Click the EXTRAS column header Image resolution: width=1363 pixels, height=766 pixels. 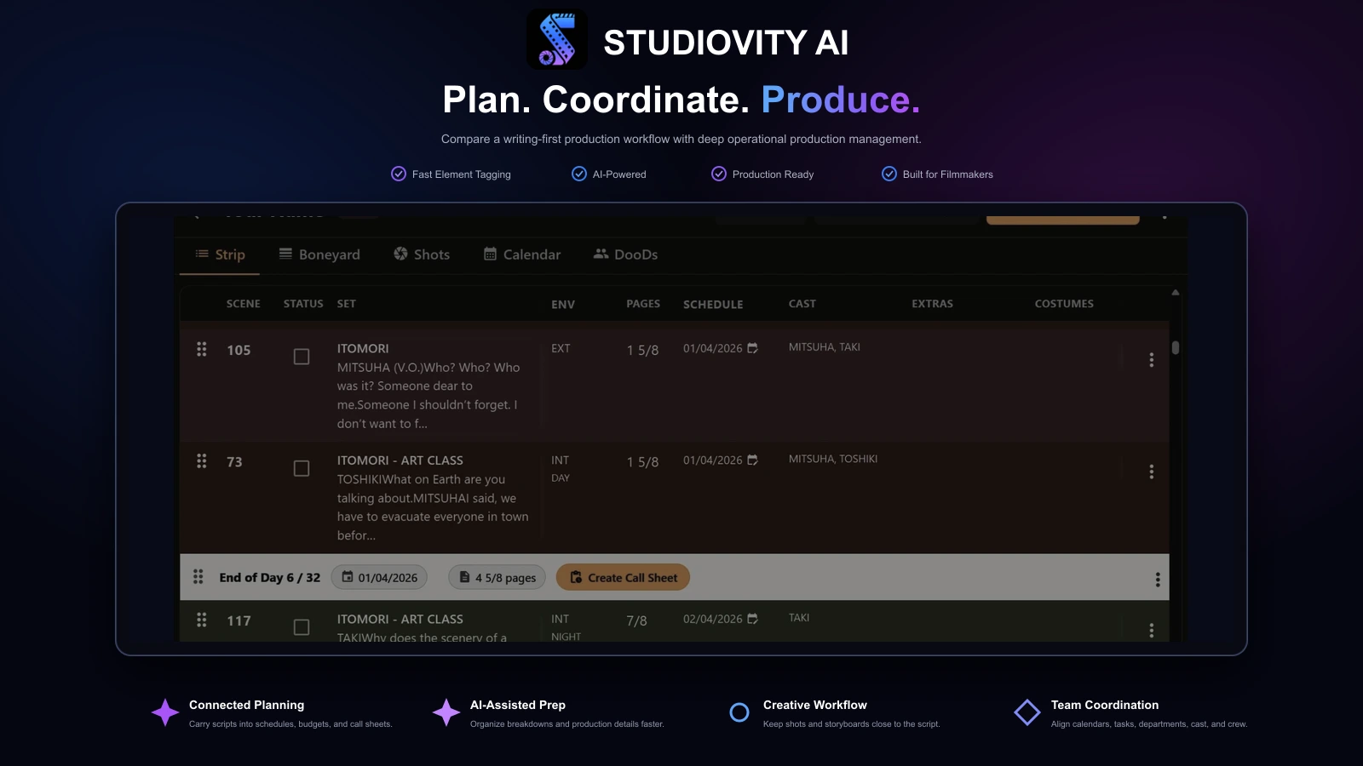(933, 304)
